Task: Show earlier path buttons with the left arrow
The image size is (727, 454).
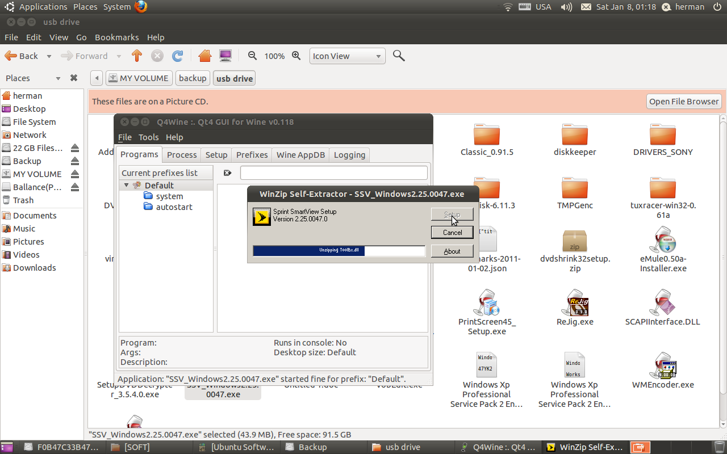Action: [x=97, y=78]
